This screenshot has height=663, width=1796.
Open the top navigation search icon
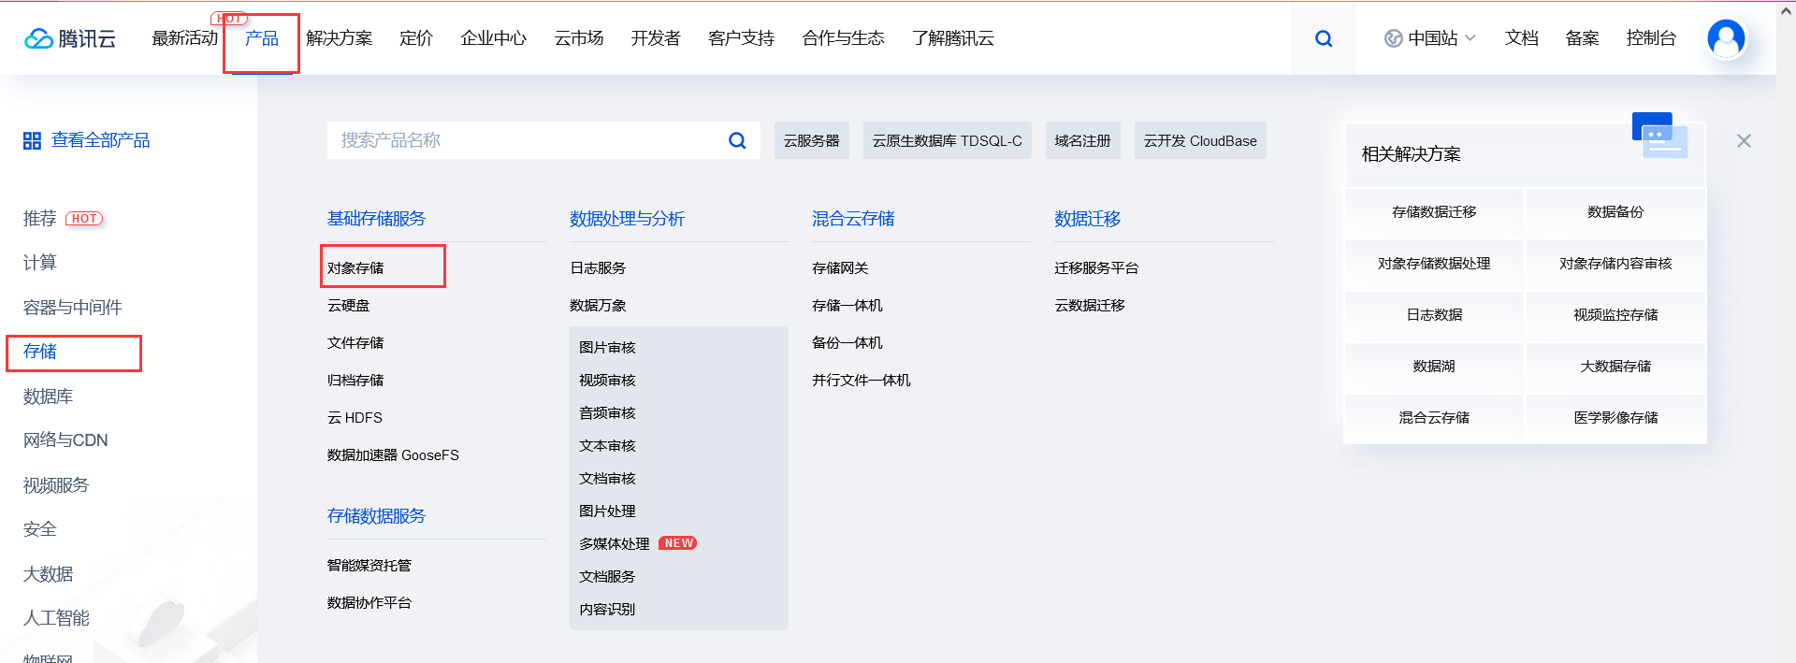[1324, 38]
